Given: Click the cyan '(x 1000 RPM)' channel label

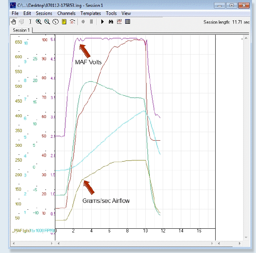Looking at the screenshot, I should tap(43, 231).
